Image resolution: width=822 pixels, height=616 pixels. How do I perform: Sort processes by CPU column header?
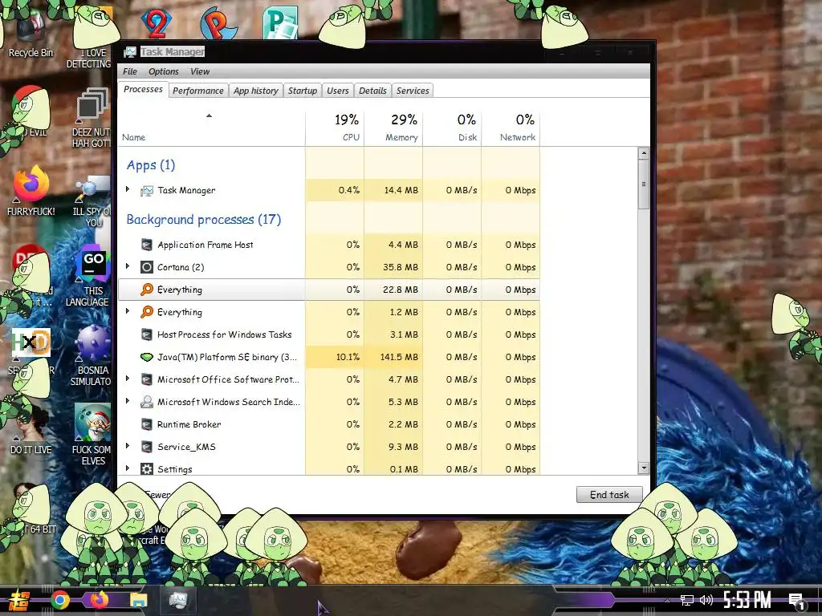point(335,128)
